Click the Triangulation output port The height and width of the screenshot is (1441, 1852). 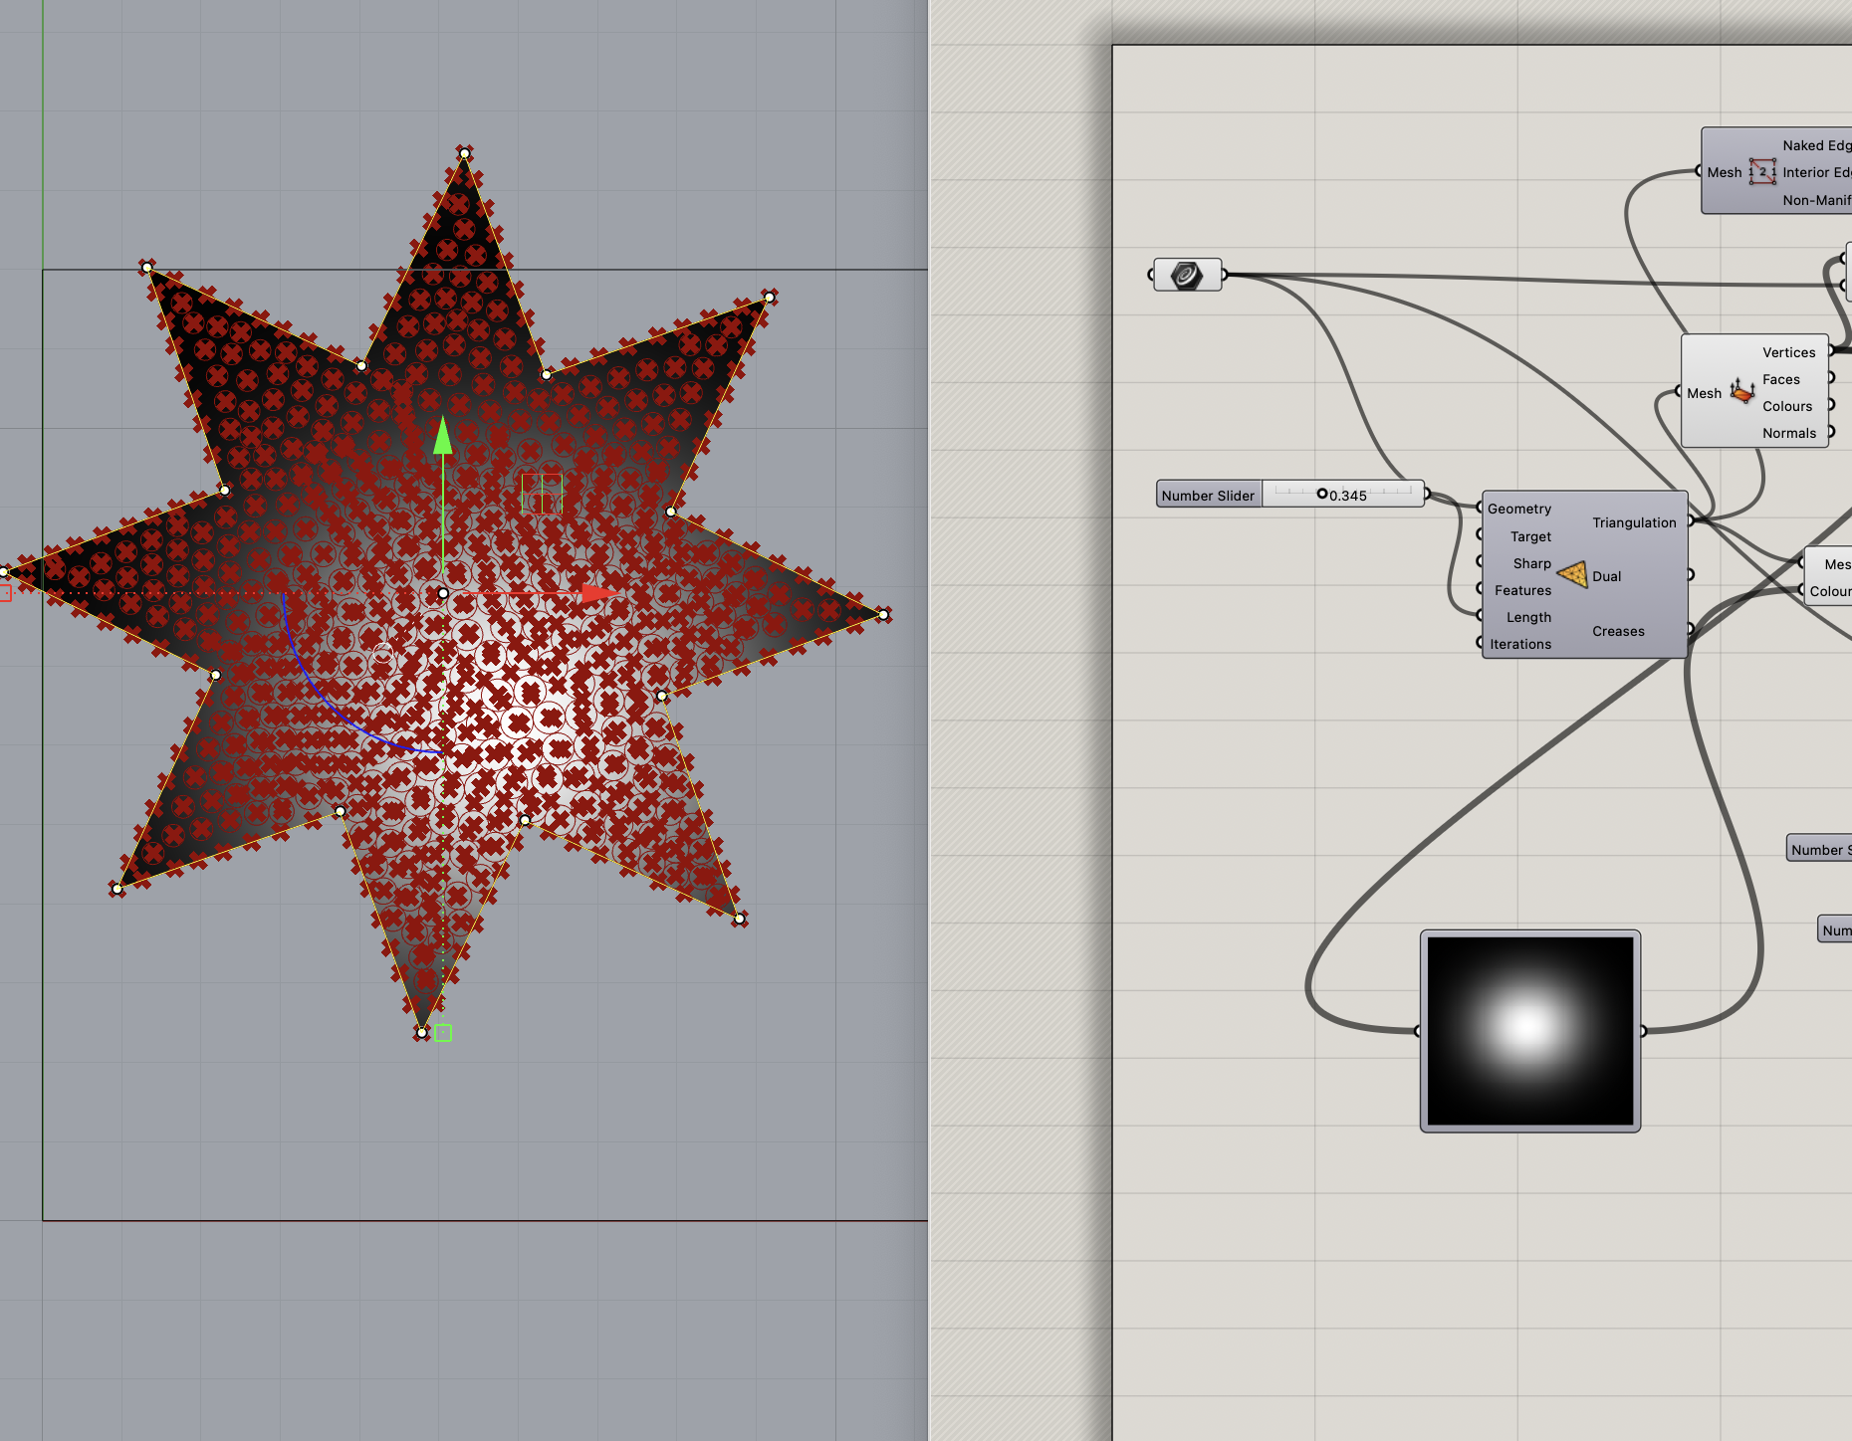click(x=1690, y=520)
